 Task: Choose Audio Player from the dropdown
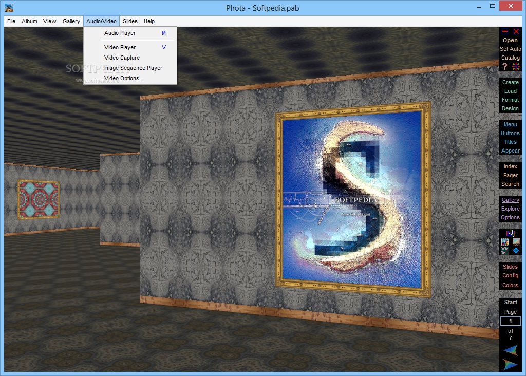tap(130, 33)
